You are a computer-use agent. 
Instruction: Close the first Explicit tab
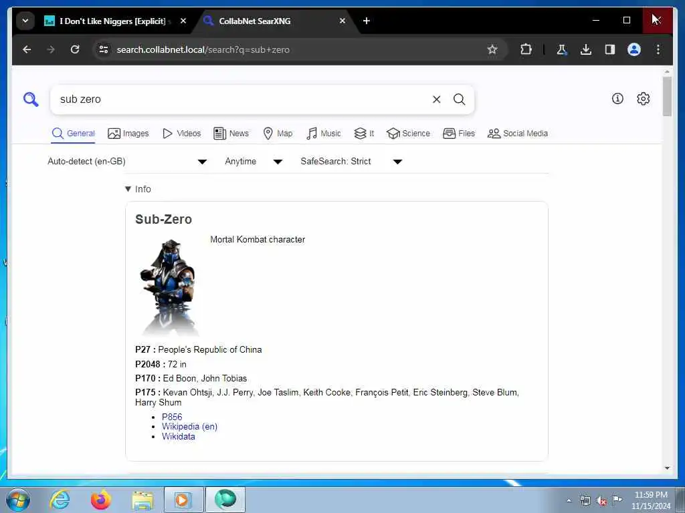coord(183,21)
